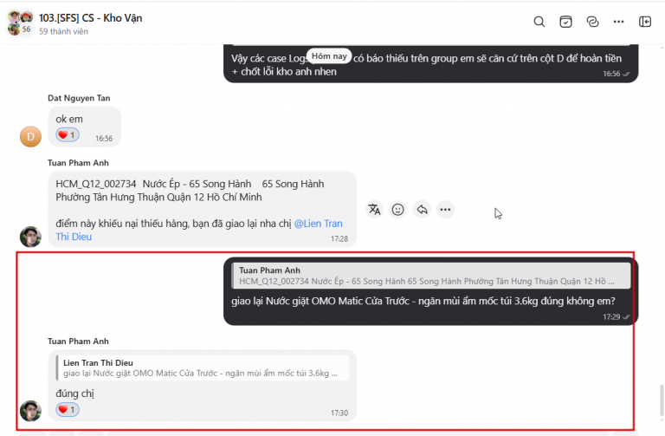Select the 'Vậy các case Logs' message
The width and height of the screenshot is (665, 436).
(426, 65)
